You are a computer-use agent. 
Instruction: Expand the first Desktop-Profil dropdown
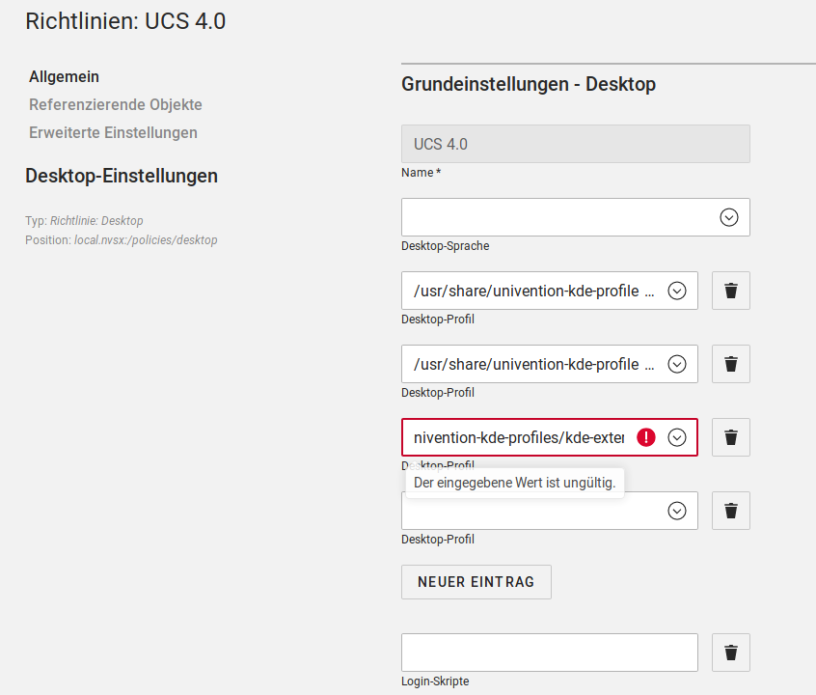click(x=677, y=291)
